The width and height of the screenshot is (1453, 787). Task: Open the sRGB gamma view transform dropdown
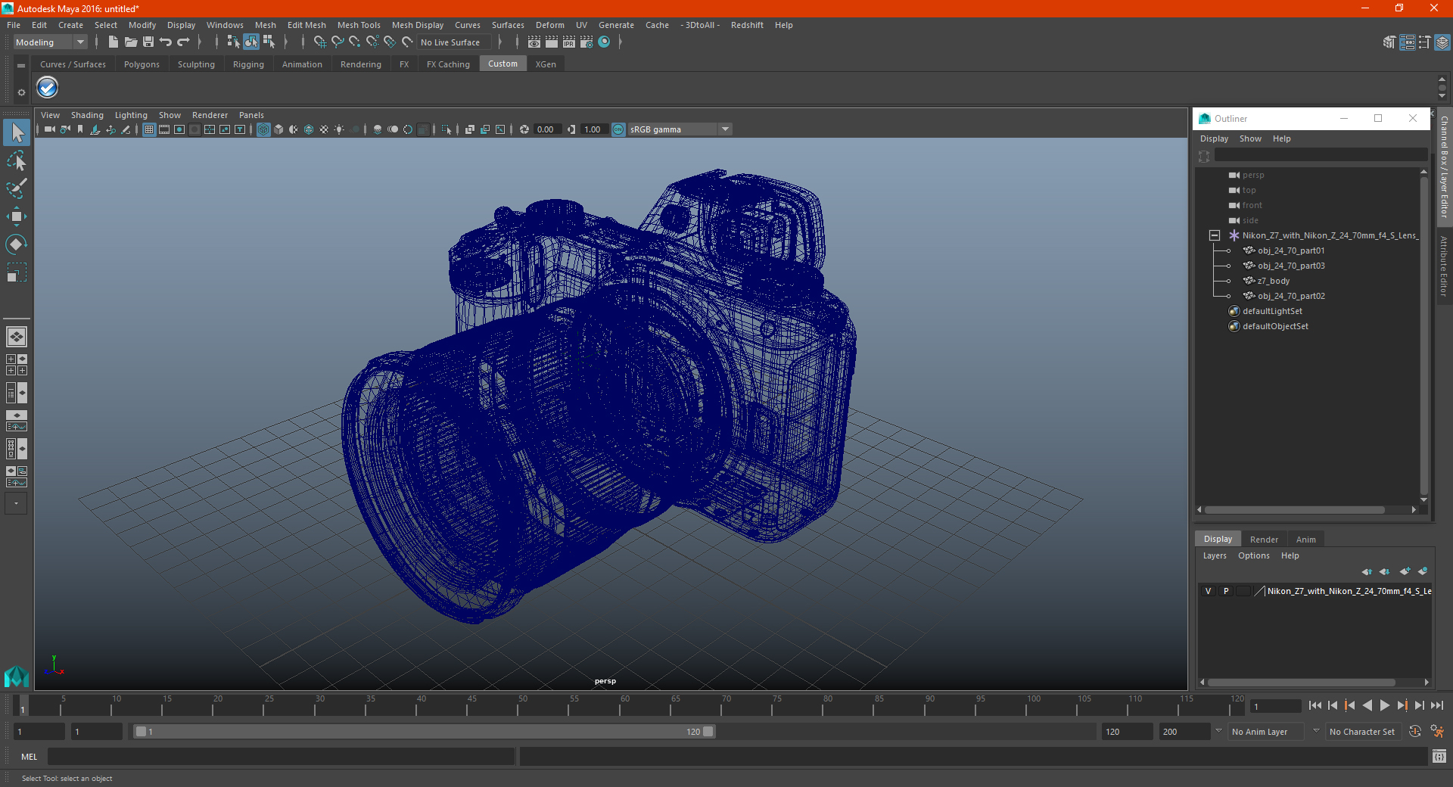pyautogui.click(x=724, y=129)
